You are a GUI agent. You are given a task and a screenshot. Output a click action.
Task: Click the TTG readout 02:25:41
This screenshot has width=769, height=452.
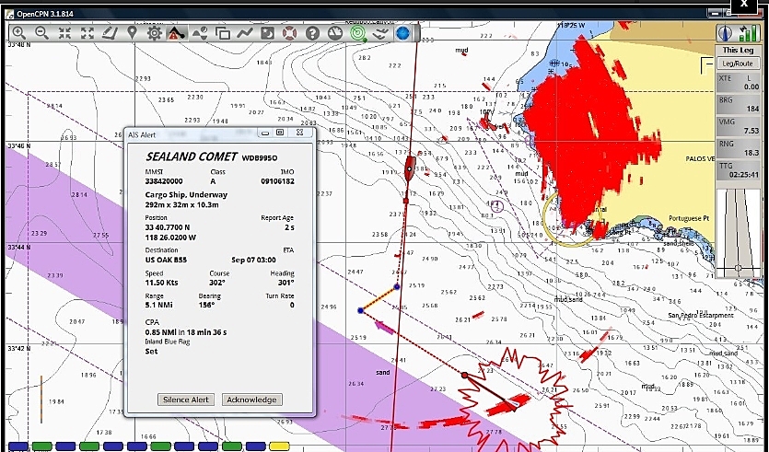(743, 175)
